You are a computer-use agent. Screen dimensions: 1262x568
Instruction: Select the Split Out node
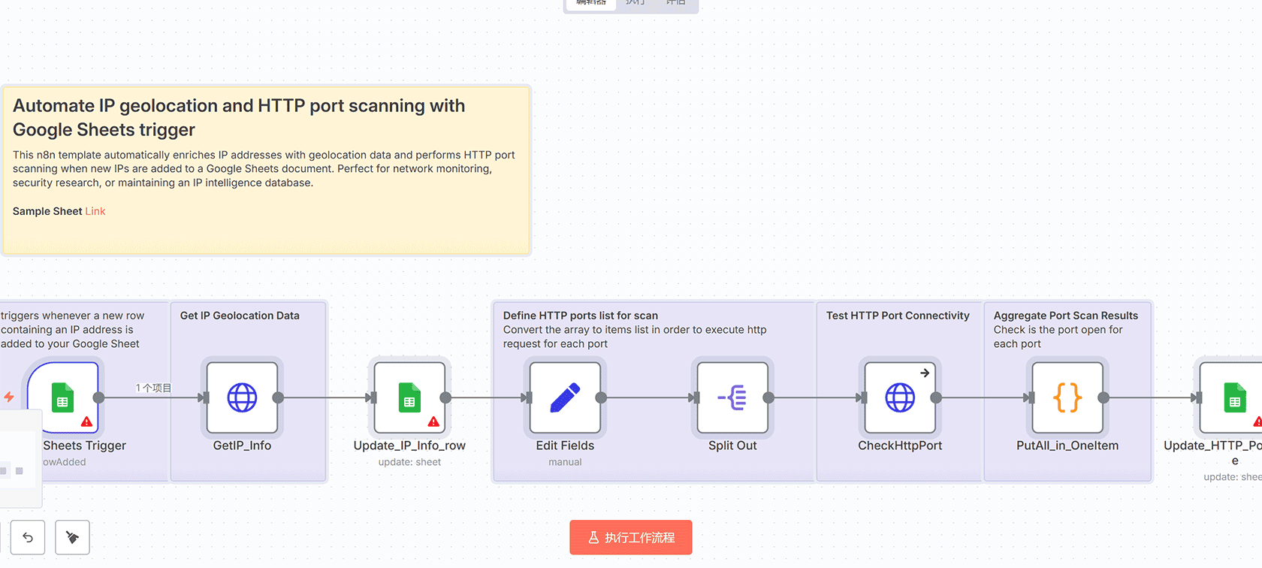(732, 397)
